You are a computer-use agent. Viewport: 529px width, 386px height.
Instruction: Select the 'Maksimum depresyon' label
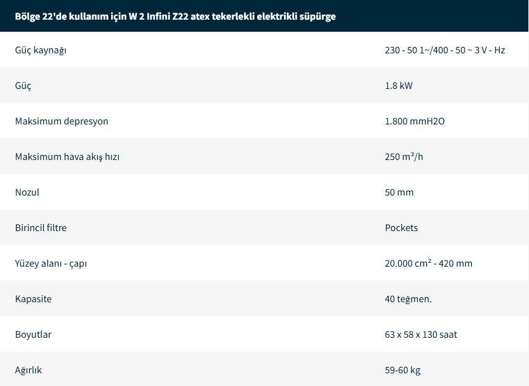click(62, 121)
